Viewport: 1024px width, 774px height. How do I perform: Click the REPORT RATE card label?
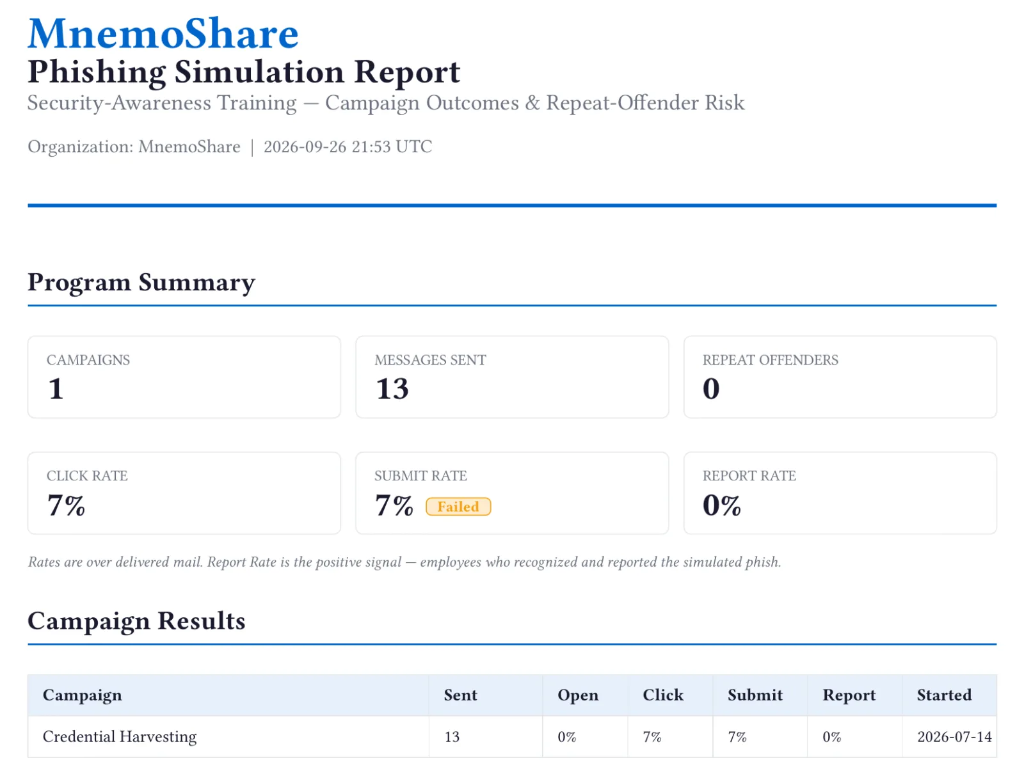coord(749,476)
